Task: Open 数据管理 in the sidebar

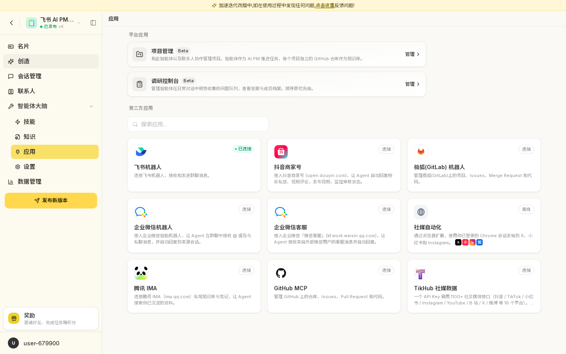Action: point(51,182)
